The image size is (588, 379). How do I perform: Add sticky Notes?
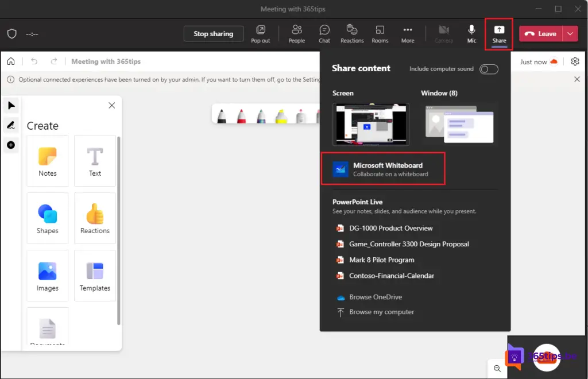pos(48,161)
